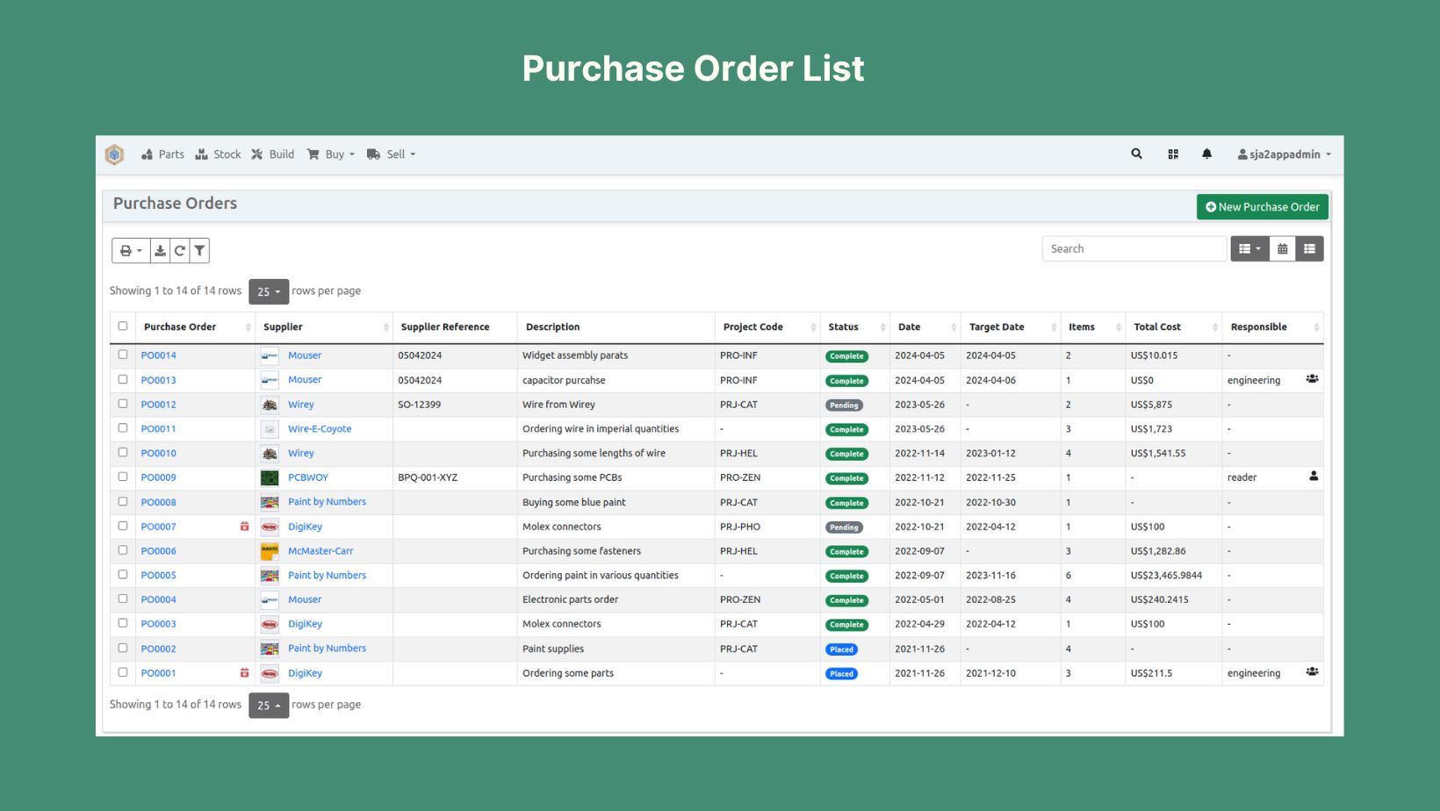Switch to calendar view icon

pyautogui.click(x=1282, y=249)
